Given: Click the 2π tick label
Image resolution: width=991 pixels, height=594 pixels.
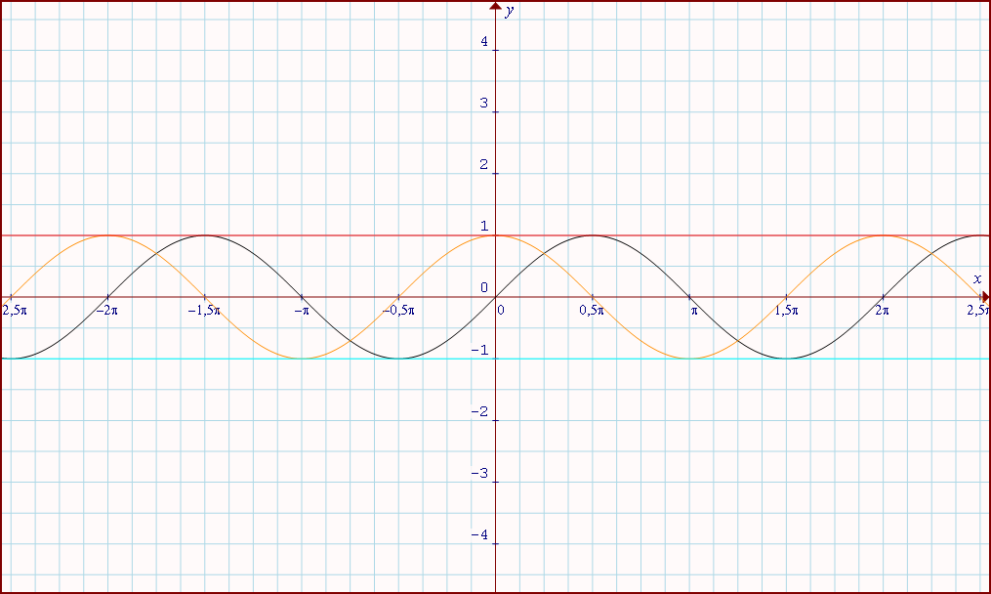Looking at the screenshot, I should pyautogui.click(x=883, y=310).
